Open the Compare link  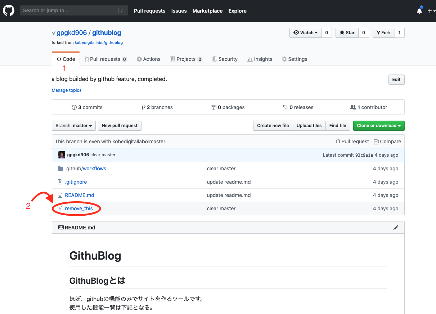click(x=387, y=142)
